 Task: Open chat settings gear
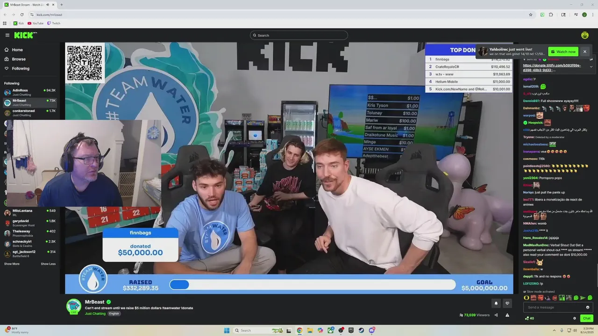pos(575,318)
